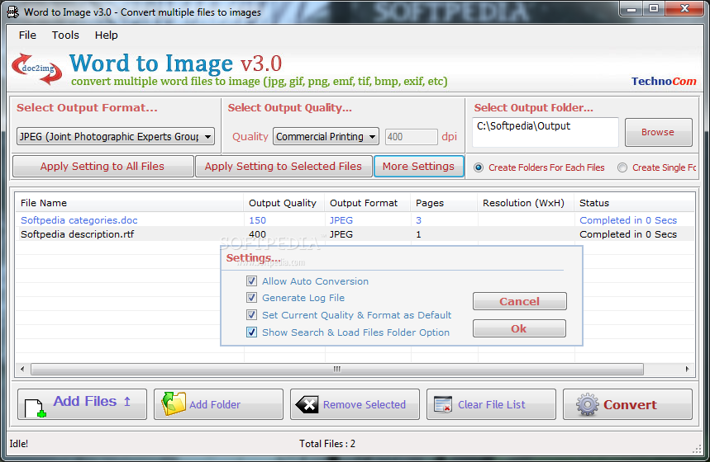The height and width of the screenshot is (462, 710).
Task: Open the Help menu
Action: click(107, 35)
